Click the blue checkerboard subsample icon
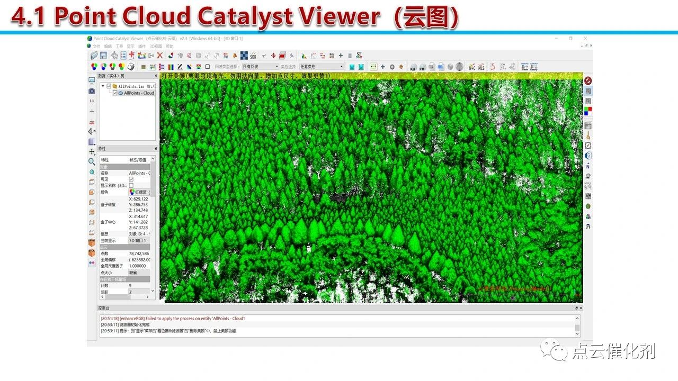 pos(244,55)
